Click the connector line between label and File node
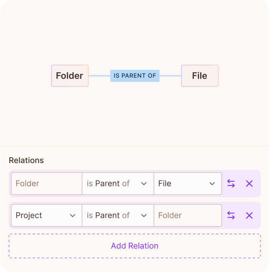Screen dimensions: 269x272 pos(170,76)
